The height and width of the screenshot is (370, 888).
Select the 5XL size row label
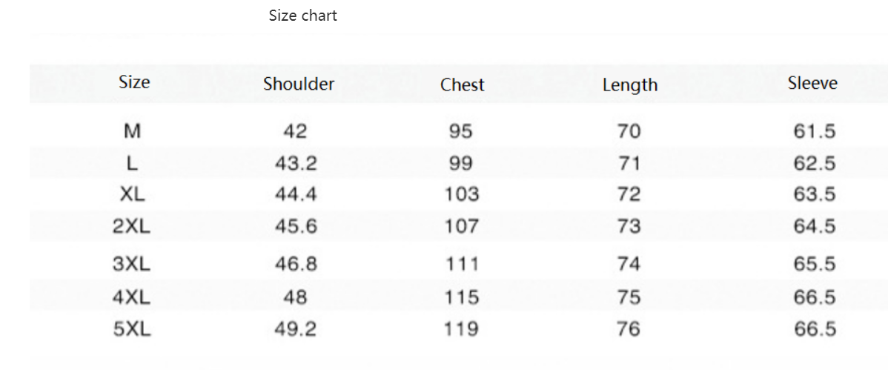point(132,329)
